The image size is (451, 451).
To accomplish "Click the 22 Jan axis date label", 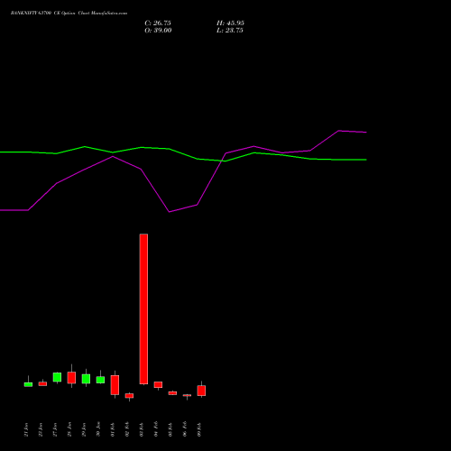I will [x=41, y=429].
